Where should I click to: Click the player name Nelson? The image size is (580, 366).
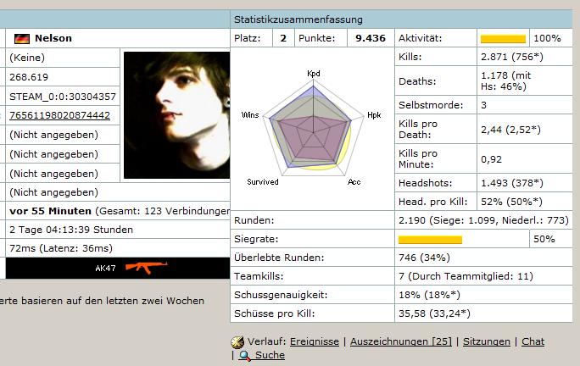53,38
